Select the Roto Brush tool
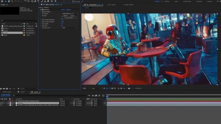 [52, 1]
